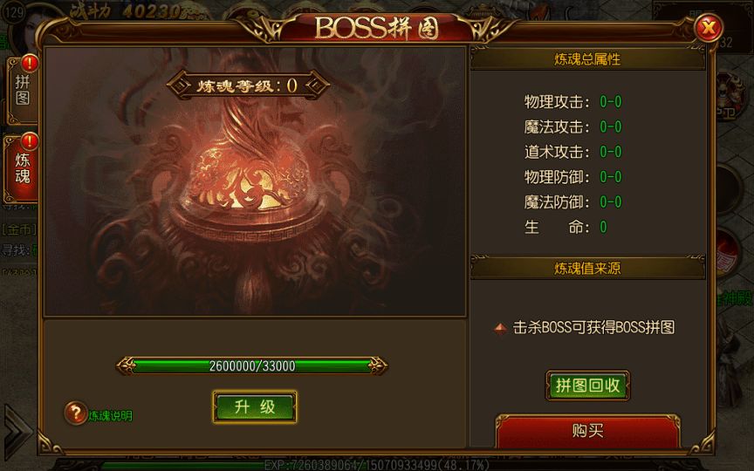This screenshot has width=754, height=471.
Task: Click the red alert badge on 拼图
Action: pos(31,63)
